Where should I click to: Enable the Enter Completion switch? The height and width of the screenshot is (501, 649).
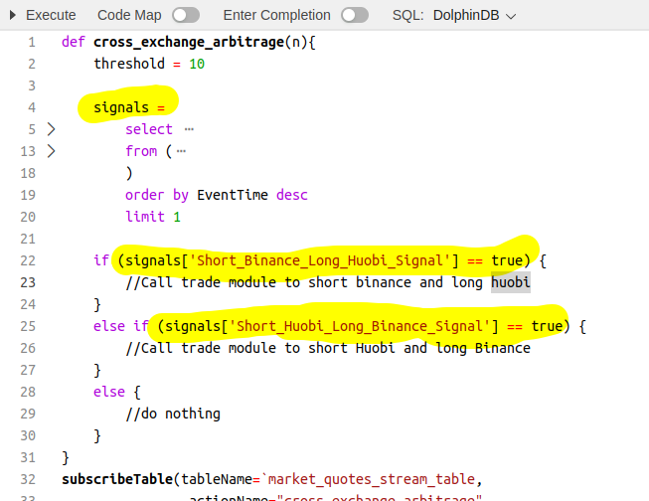click(x=354, y=16)
